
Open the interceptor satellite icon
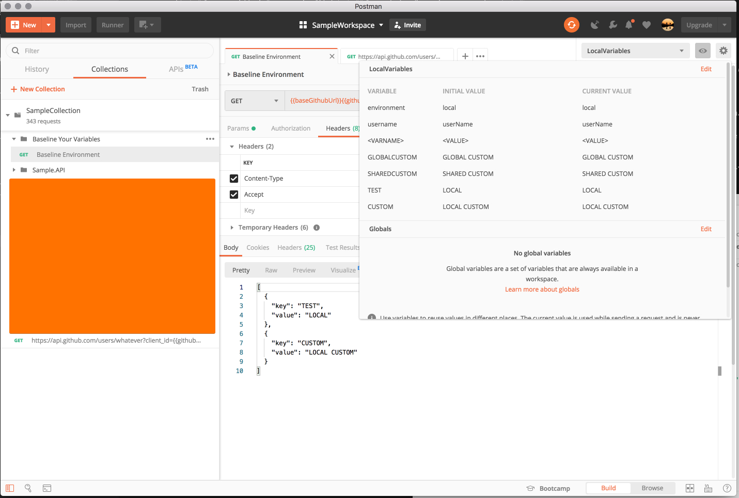tap(595, 25)
